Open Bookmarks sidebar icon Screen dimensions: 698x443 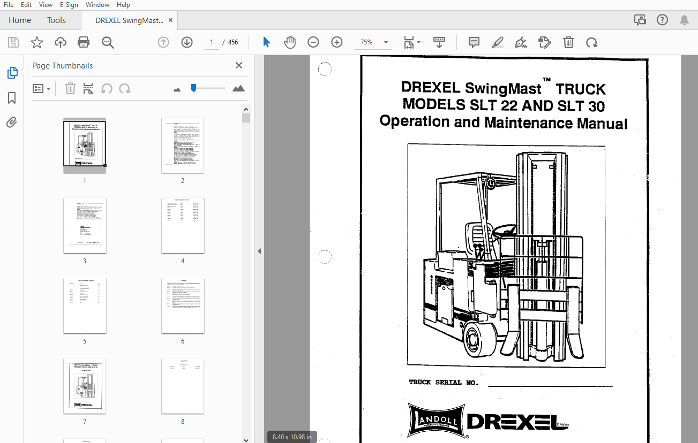(x=12, y=98)
